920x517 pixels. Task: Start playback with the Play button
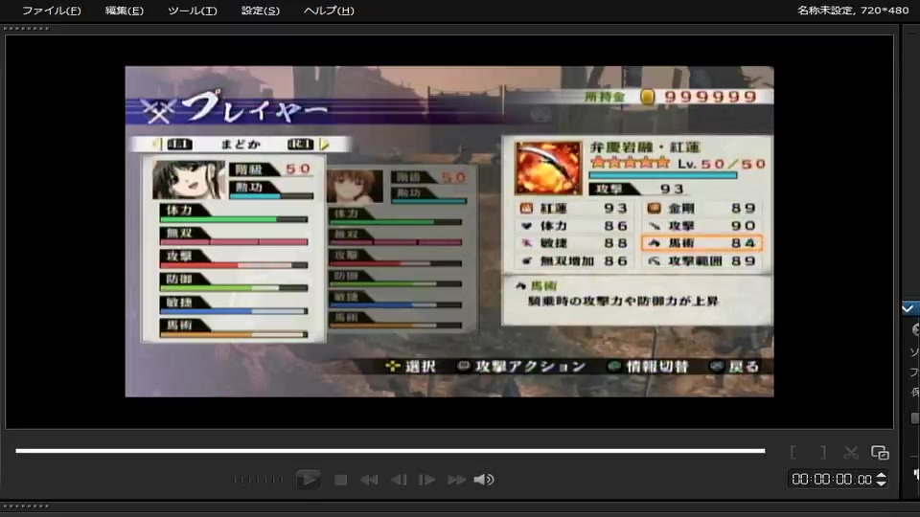(x=308, y=480)
